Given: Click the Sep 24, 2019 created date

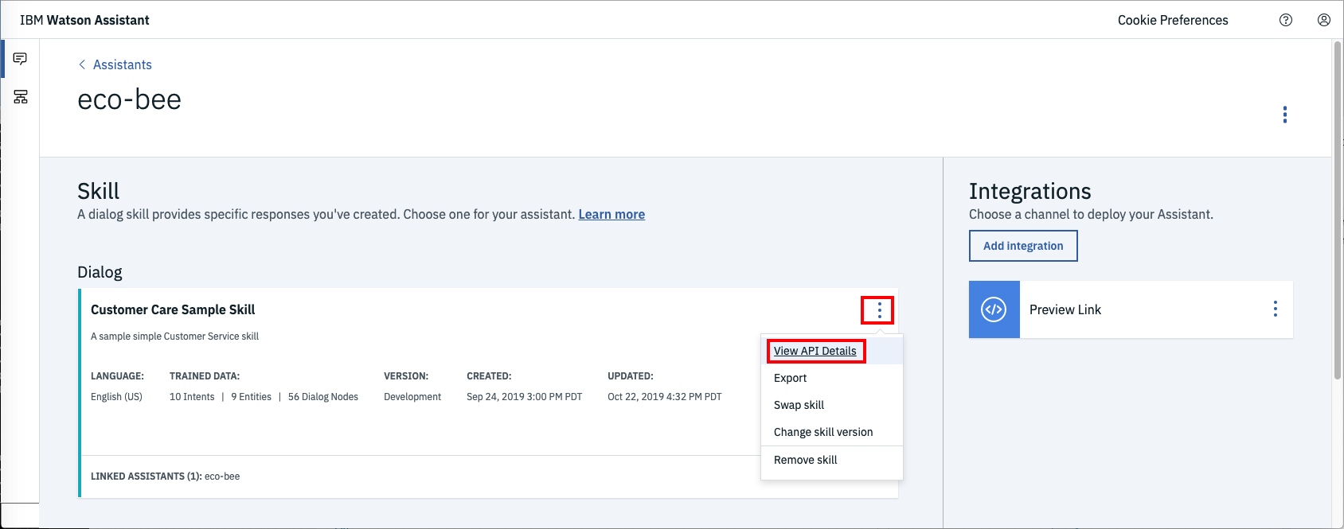Looking at the screenshot, I should (524, 397).
